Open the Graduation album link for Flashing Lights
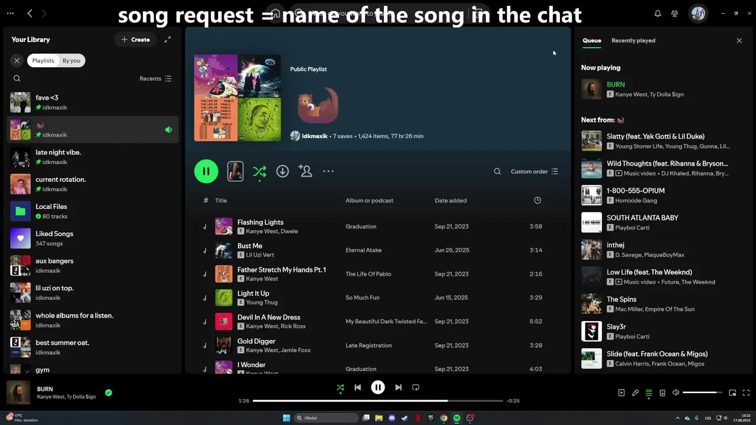This screenshot has width=756, height=425. coord(361,227)
